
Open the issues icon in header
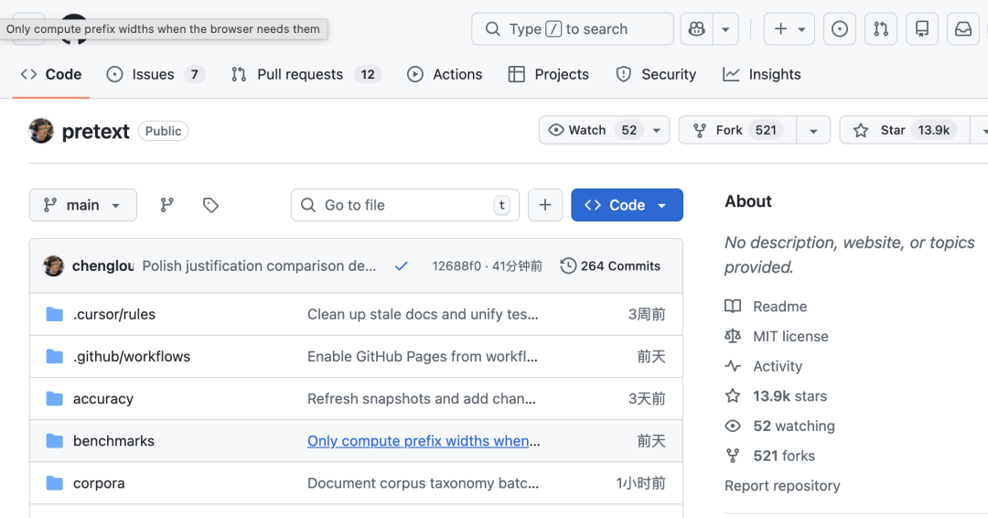[x=839, y=29]
